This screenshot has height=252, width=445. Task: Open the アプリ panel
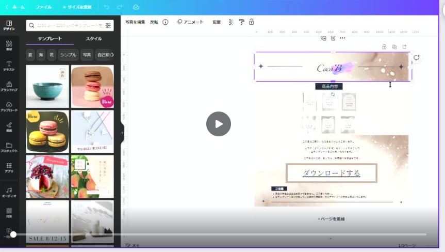[x=9, y=168]
